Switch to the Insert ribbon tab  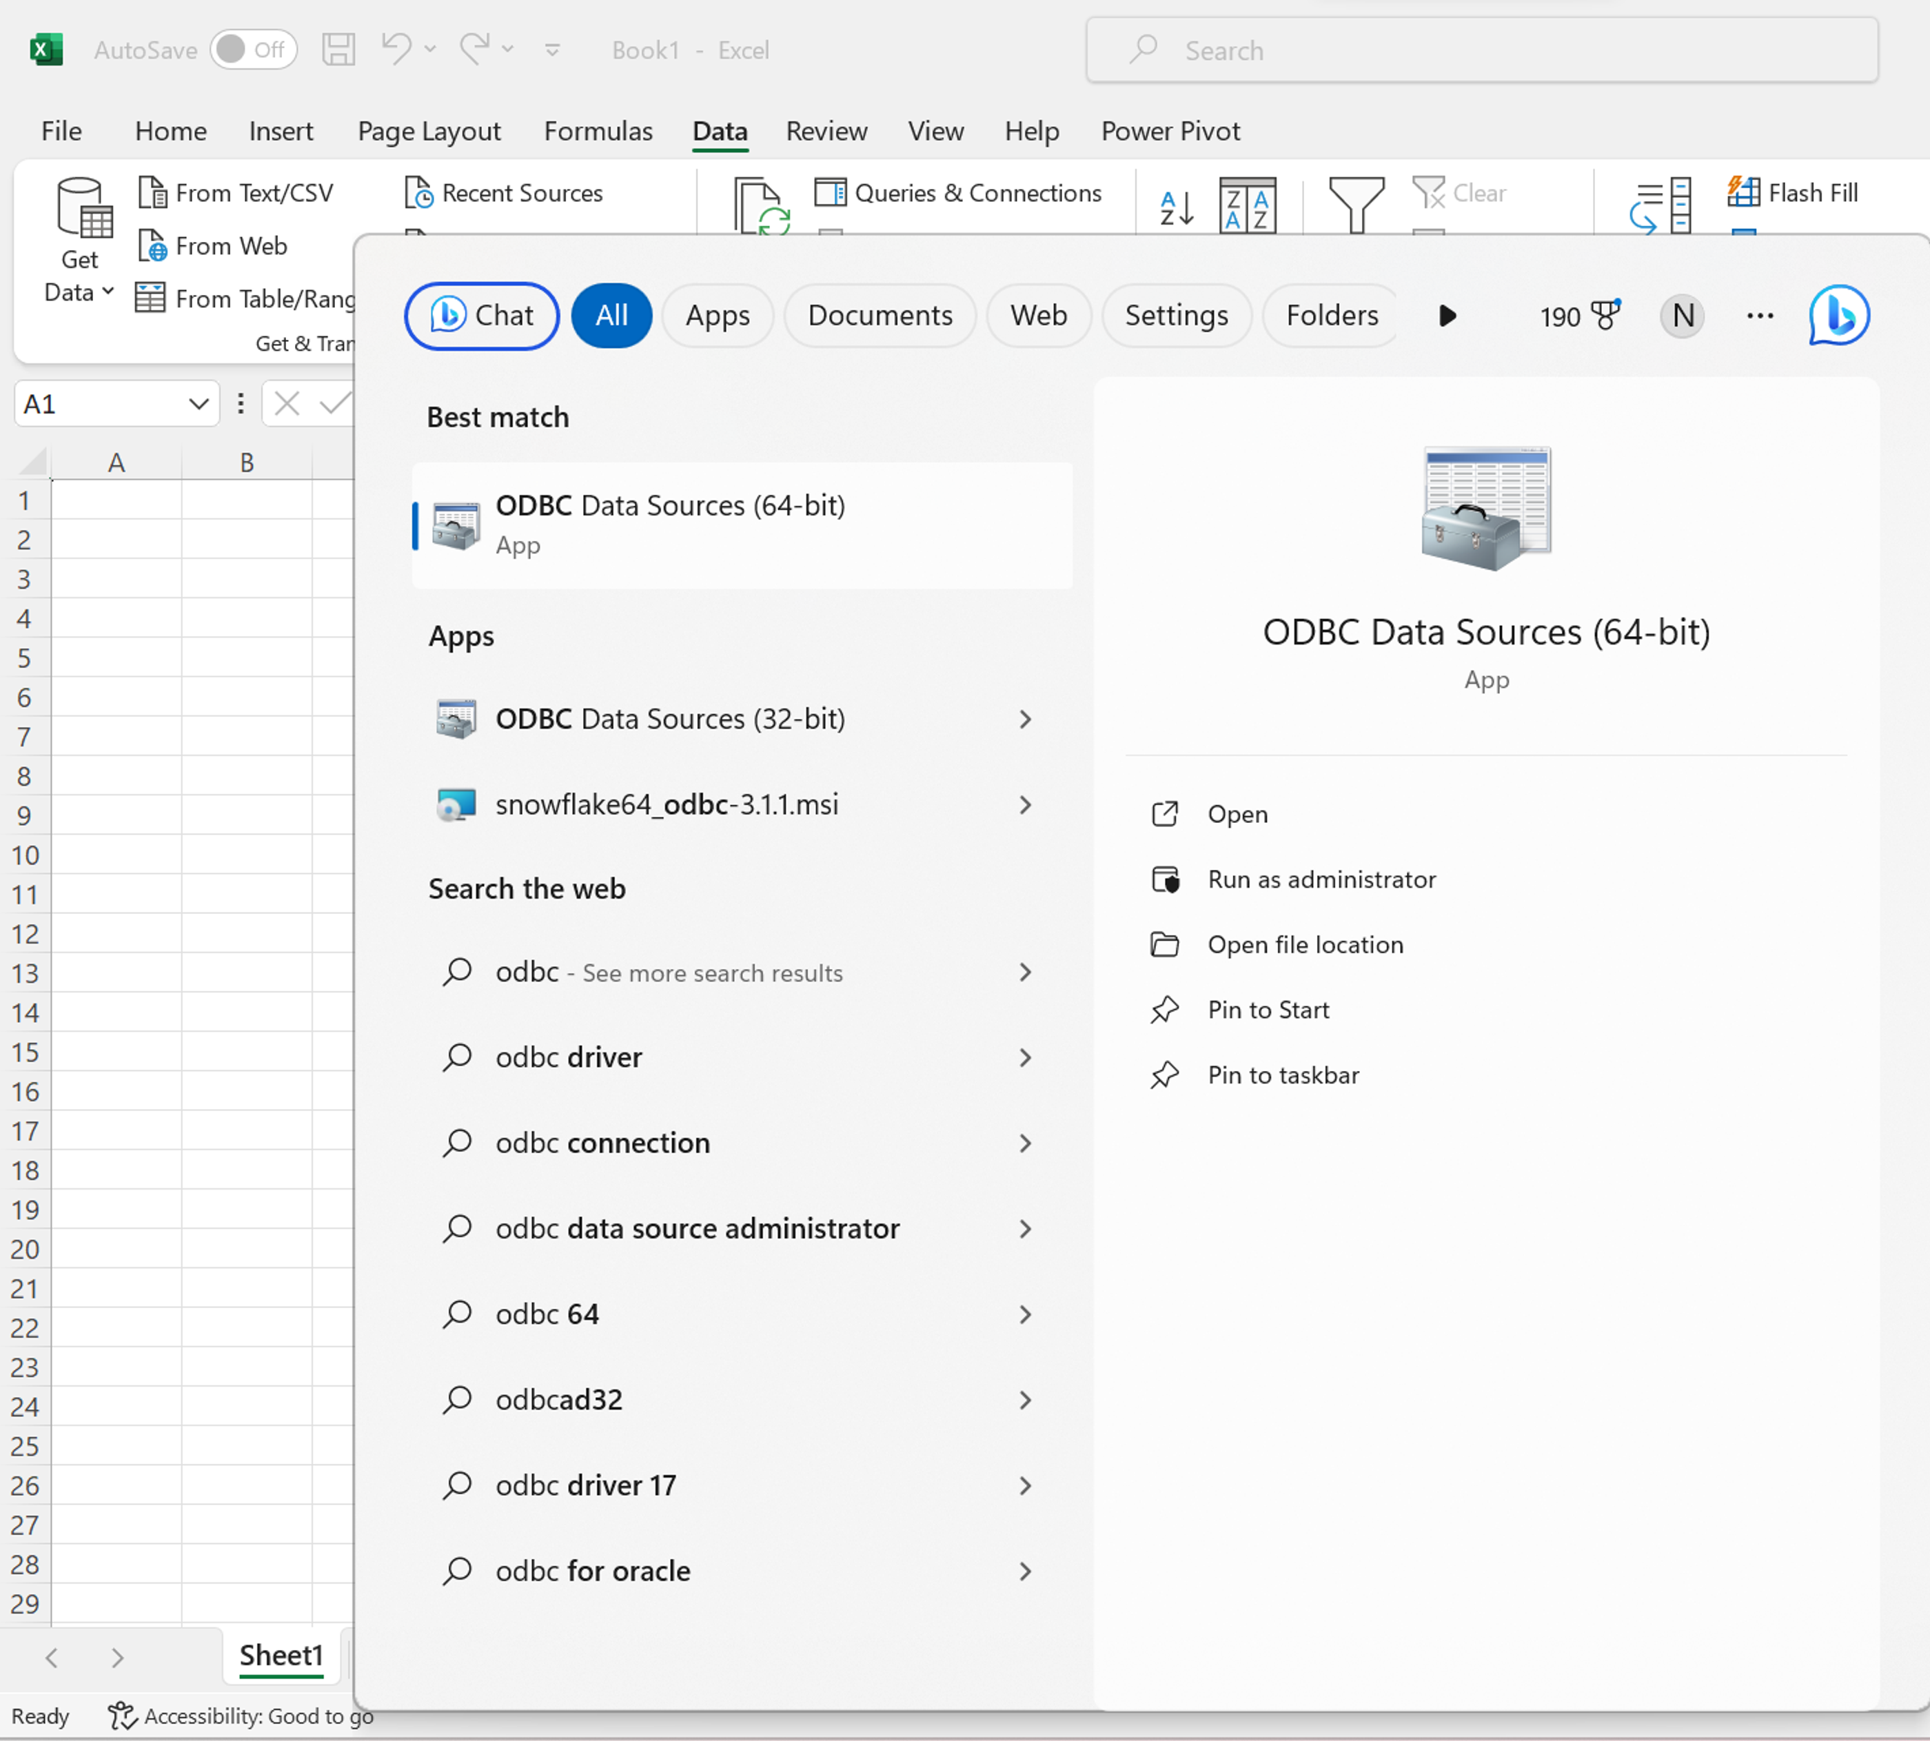click(281, 131)
